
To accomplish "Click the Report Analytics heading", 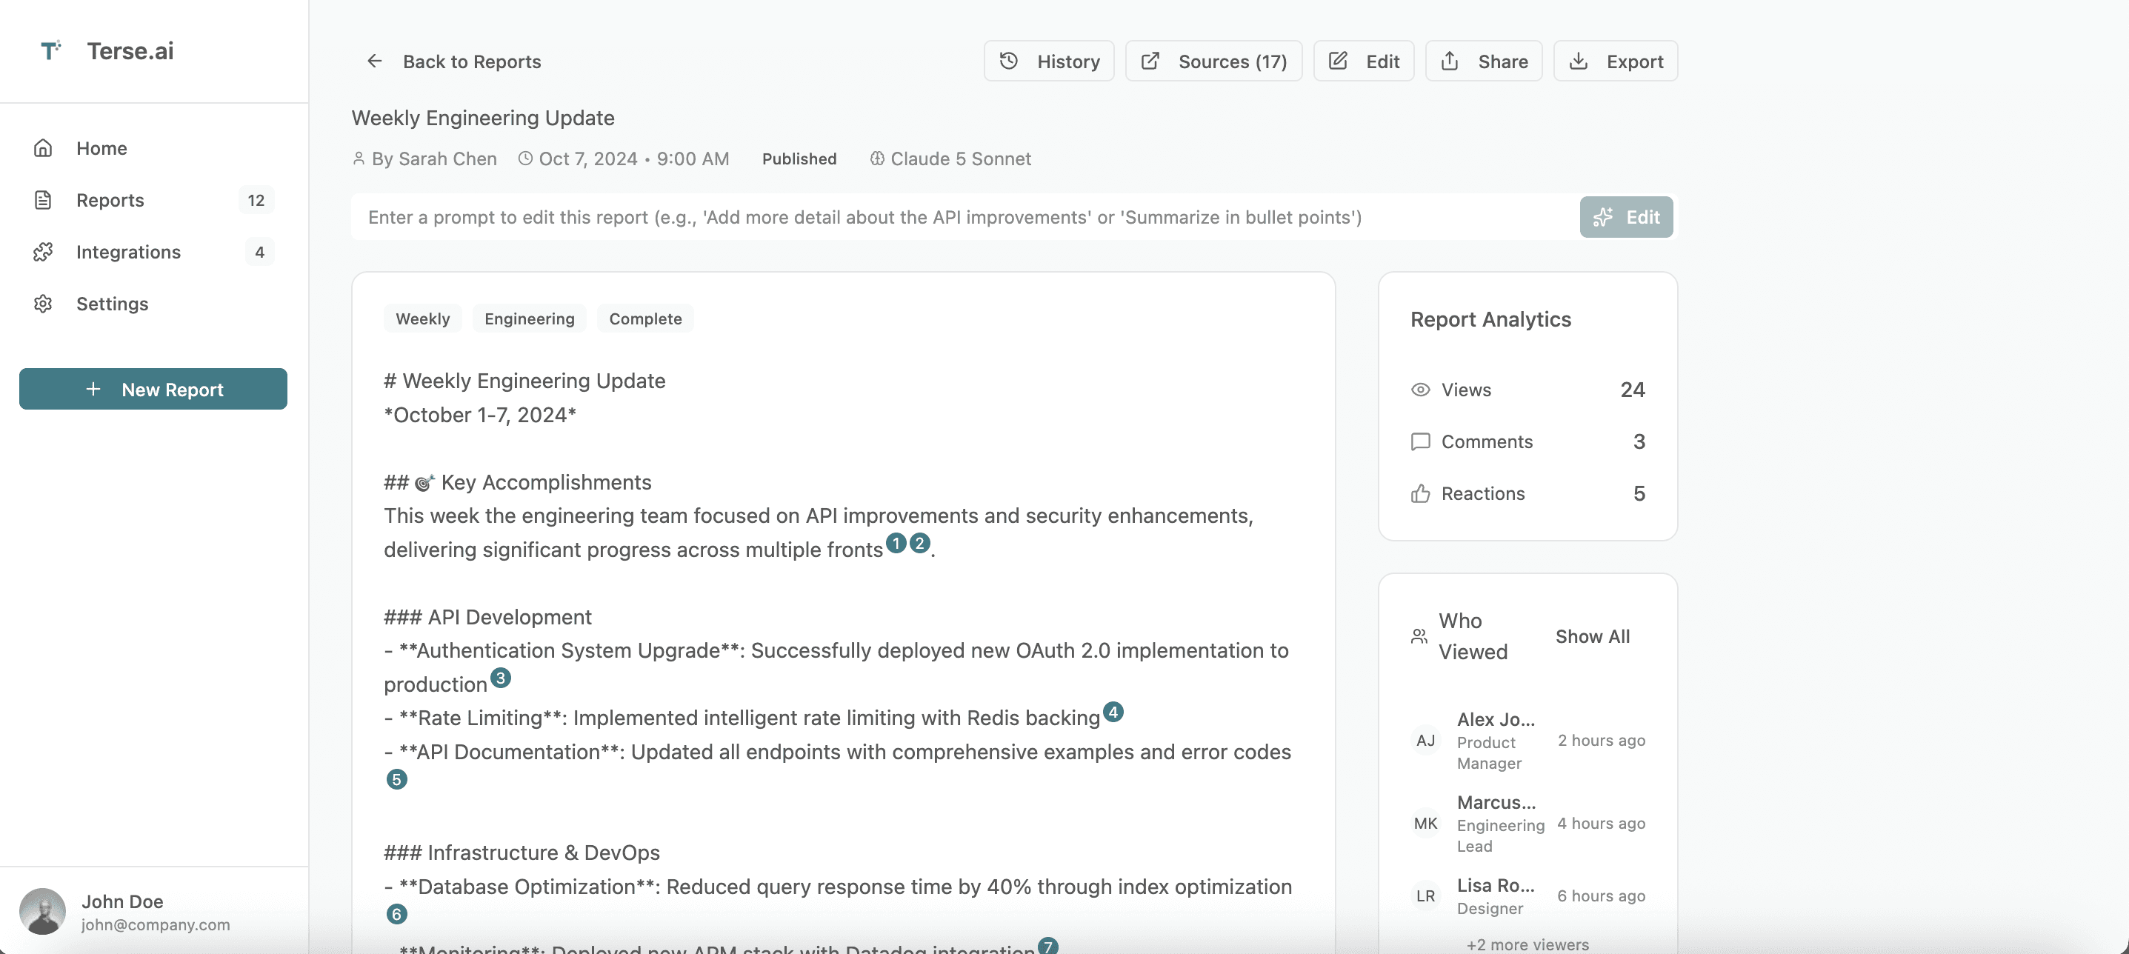I will pos(1490,319).
